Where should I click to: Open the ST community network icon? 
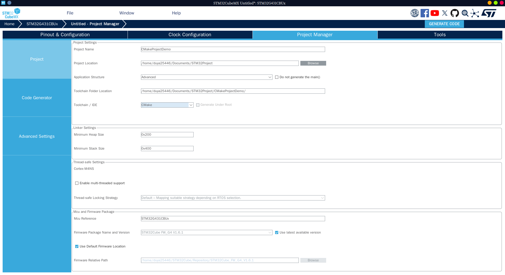coord(475,13)
